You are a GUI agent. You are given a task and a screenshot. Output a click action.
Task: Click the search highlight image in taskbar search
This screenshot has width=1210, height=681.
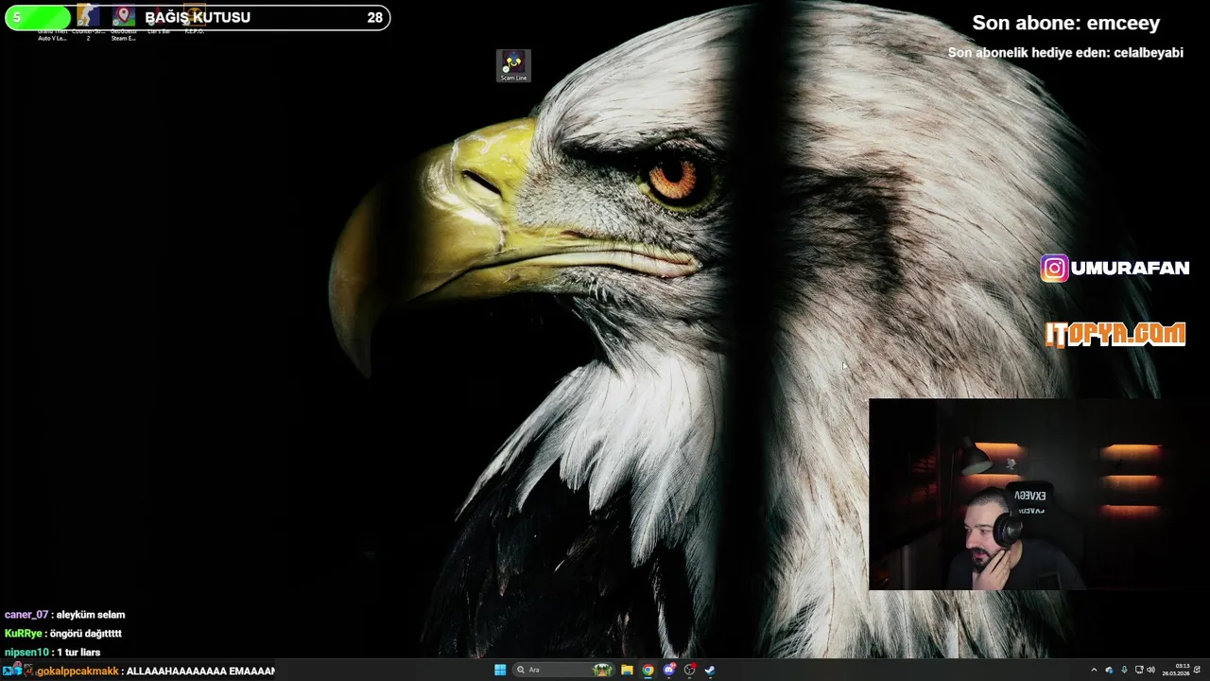[602, 670]
